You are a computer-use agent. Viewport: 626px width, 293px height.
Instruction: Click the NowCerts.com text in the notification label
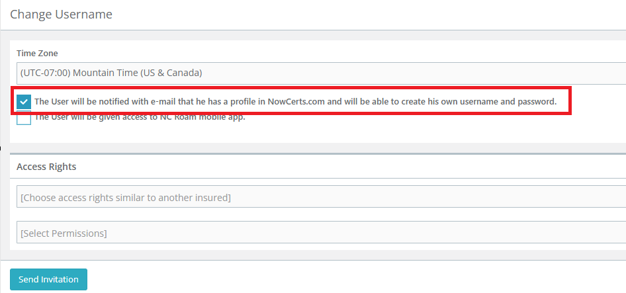[296, 101]
